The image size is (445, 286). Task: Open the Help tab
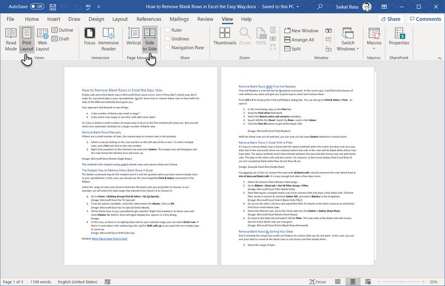click(247, 19)
